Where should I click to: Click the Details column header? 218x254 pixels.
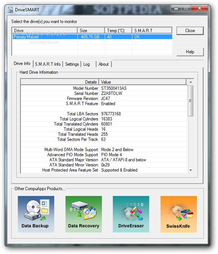[x=60, y=82]
